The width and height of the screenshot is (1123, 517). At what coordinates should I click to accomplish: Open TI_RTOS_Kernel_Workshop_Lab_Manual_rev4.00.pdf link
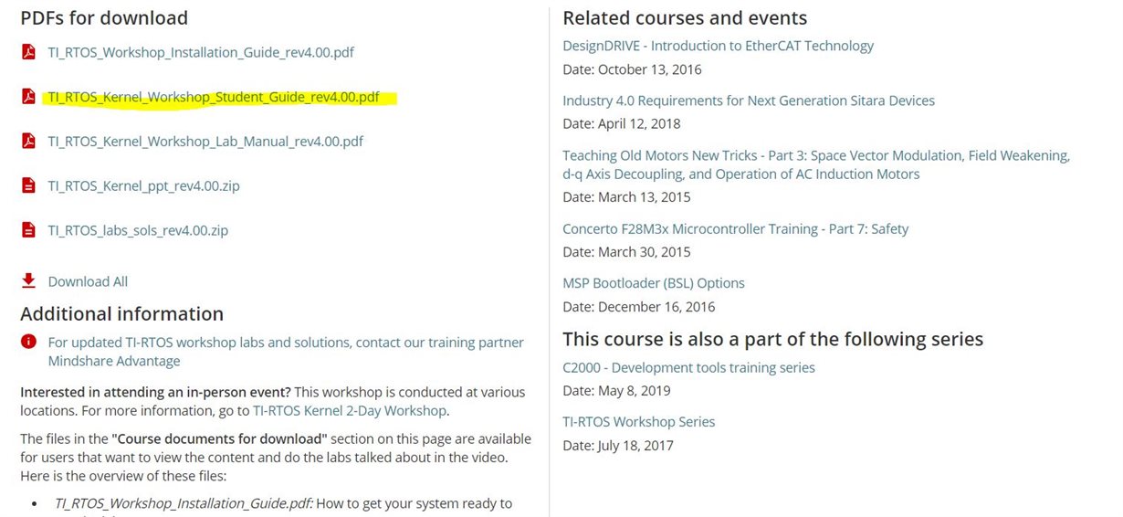(205, 142)
